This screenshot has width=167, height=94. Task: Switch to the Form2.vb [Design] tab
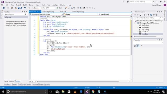click(48, 12)
